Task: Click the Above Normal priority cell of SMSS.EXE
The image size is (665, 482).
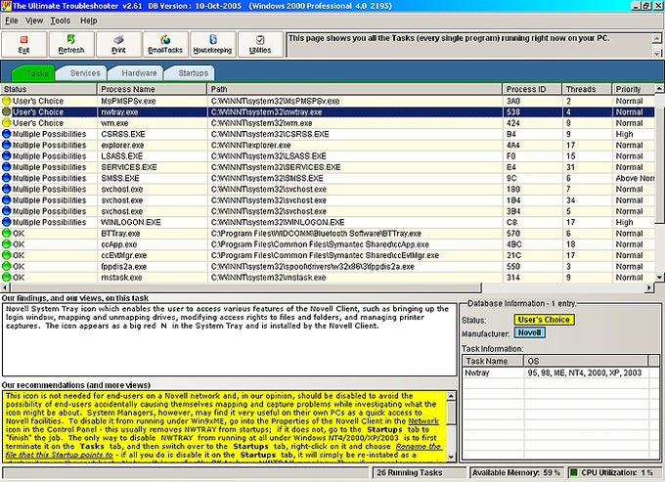Action: [635, 178]
